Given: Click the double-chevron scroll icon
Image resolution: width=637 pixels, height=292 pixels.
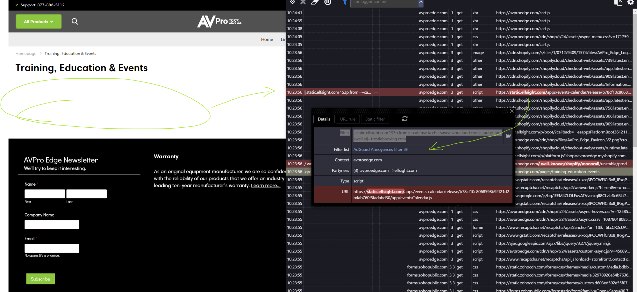Looking at the screenshot, I should [x=292, y=2].
